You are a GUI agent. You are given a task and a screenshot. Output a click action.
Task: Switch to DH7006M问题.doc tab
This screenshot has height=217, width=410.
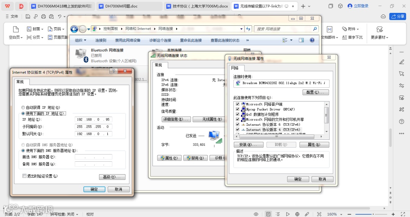[x=130, y=6]
